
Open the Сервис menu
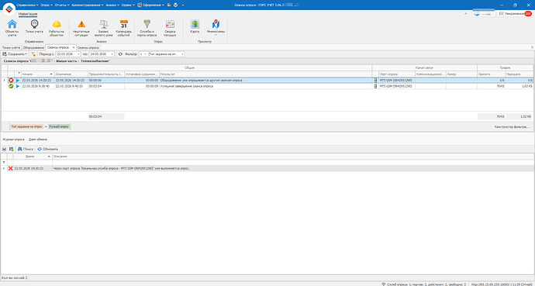click(128, 5)
